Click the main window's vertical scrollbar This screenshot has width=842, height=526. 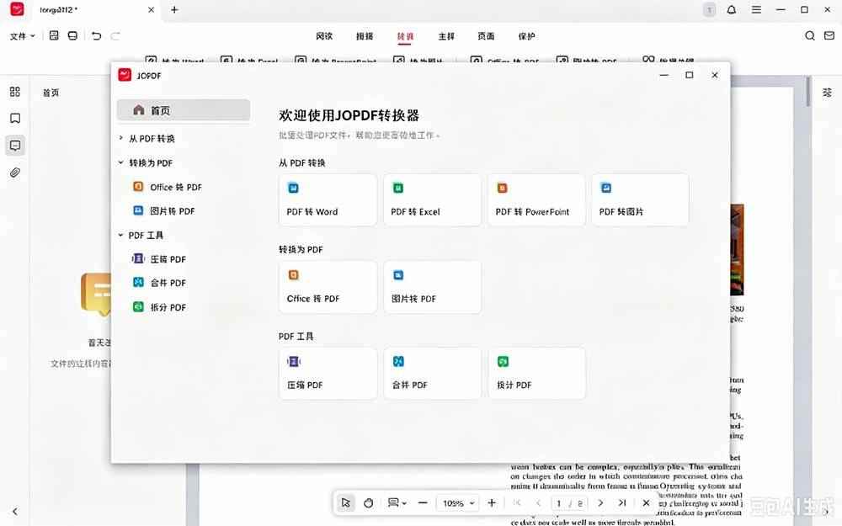(x=807, y=91)
